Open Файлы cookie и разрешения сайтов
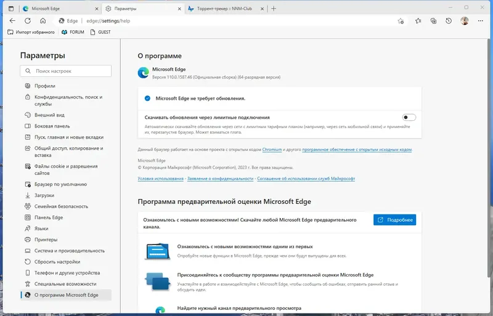The width and height of the screenshot is (493, 316). click(66, 169)
